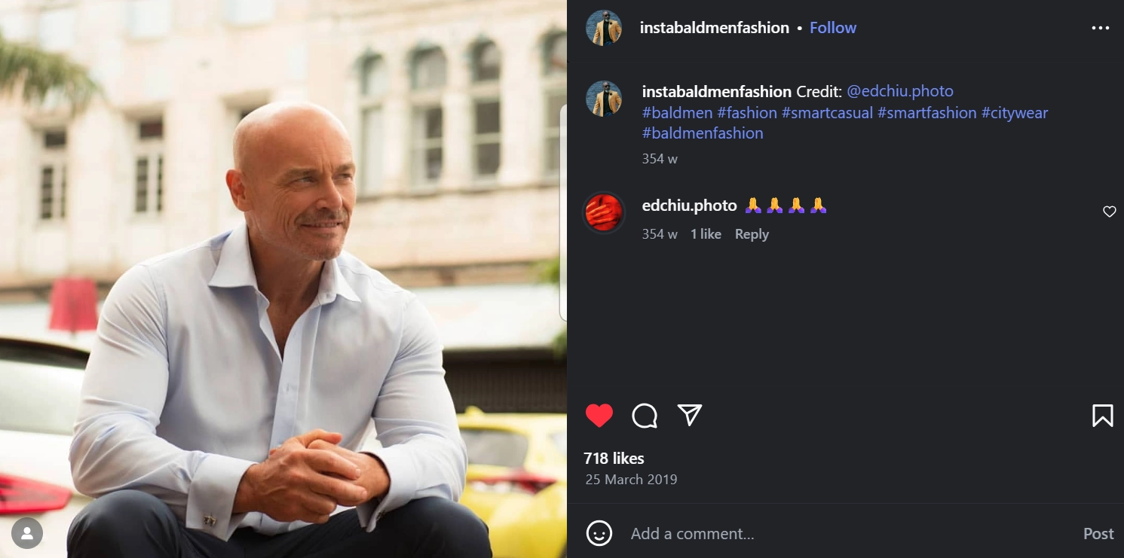Open the comment bubble icon
This screenshot has height=558, width=1124.
pos(645,416)
